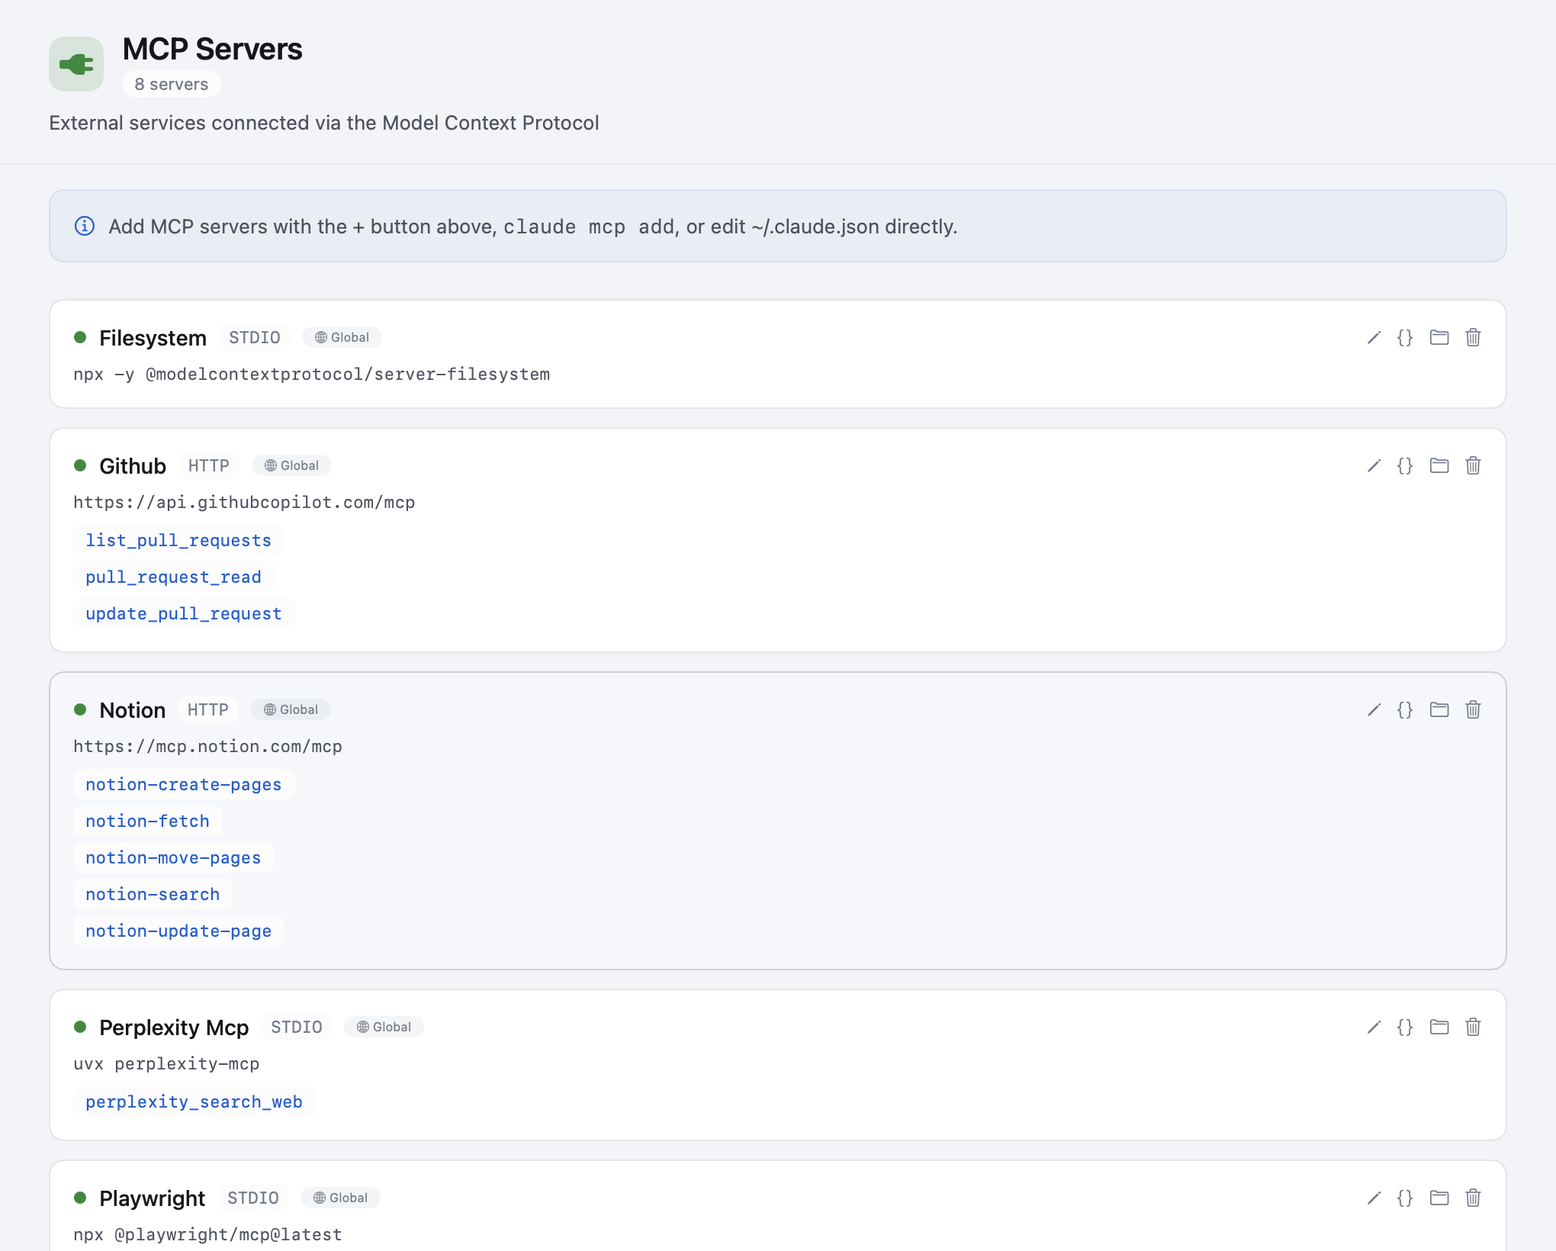The width and height of the screenshot is (1556, 1251).
Task: Click the green MCP plug icon in the header
Action: [76, 63]
